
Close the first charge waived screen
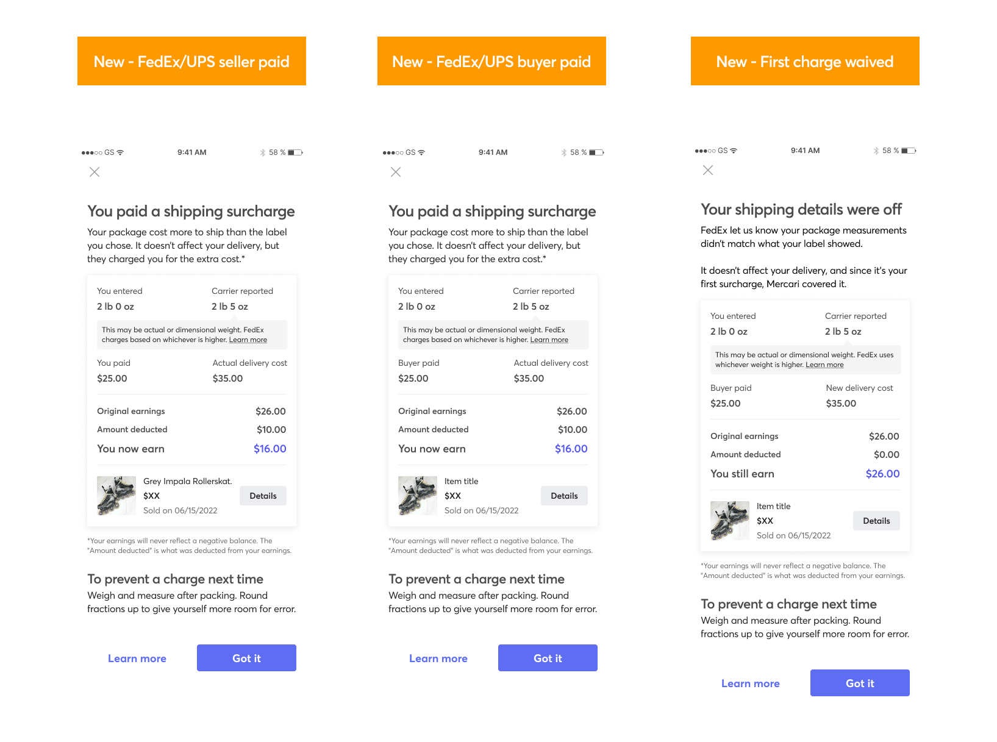(x=708, y=170)
